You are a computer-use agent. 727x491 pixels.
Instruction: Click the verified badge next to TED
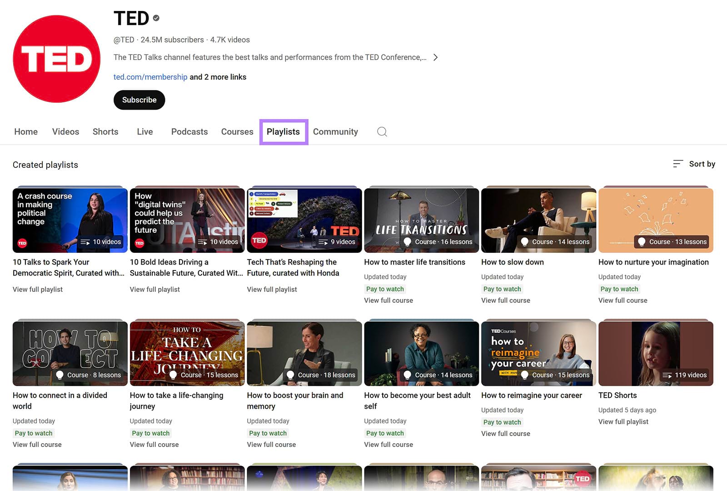point(155,18)
